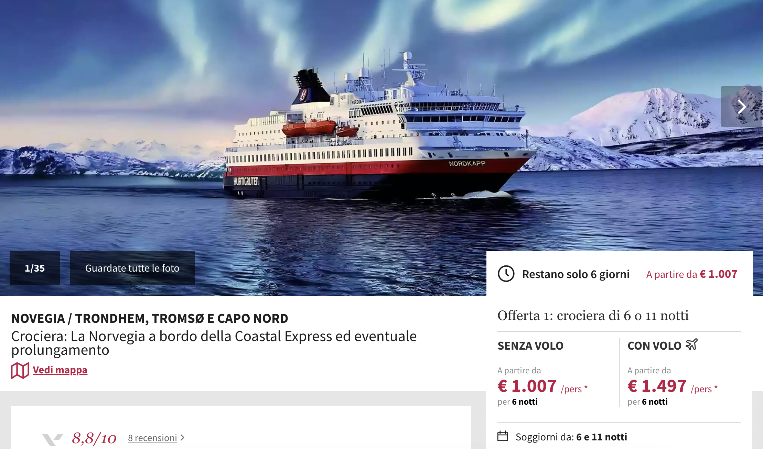The width and height of the screenshot is (763, 449).
Task: Open Guardate tutte le foto gallery
Action: (x=132, y=268)
